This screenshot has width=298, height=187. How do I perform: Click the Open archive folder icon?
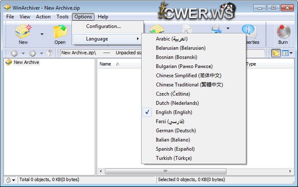[x=61, y=32]
